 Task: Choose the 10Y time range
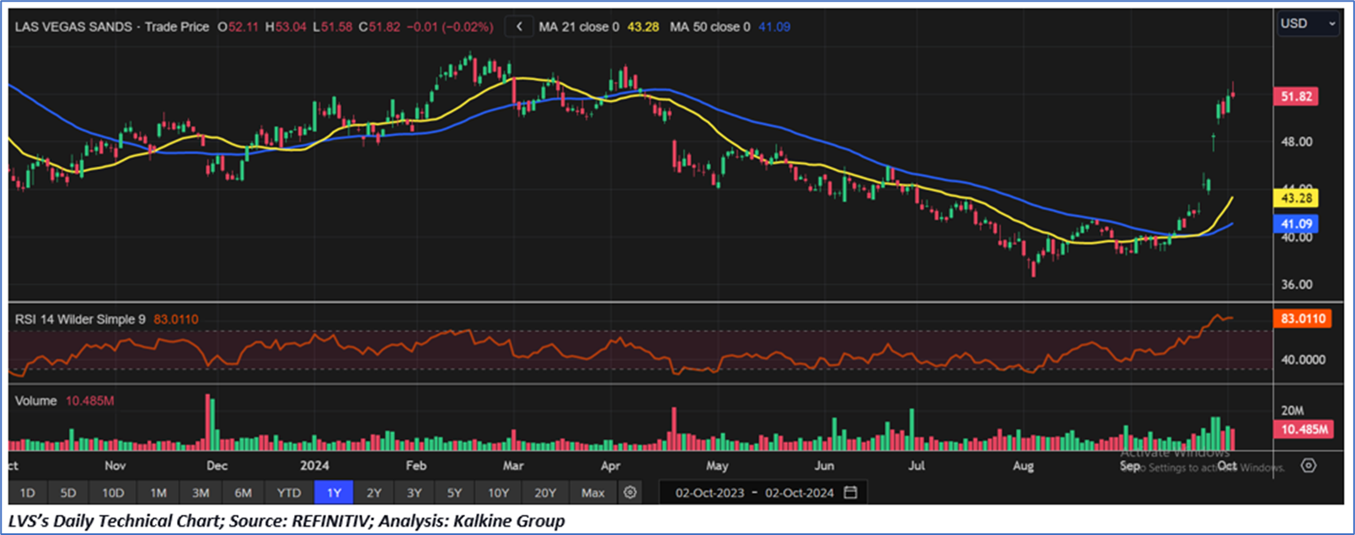point(498,493)
